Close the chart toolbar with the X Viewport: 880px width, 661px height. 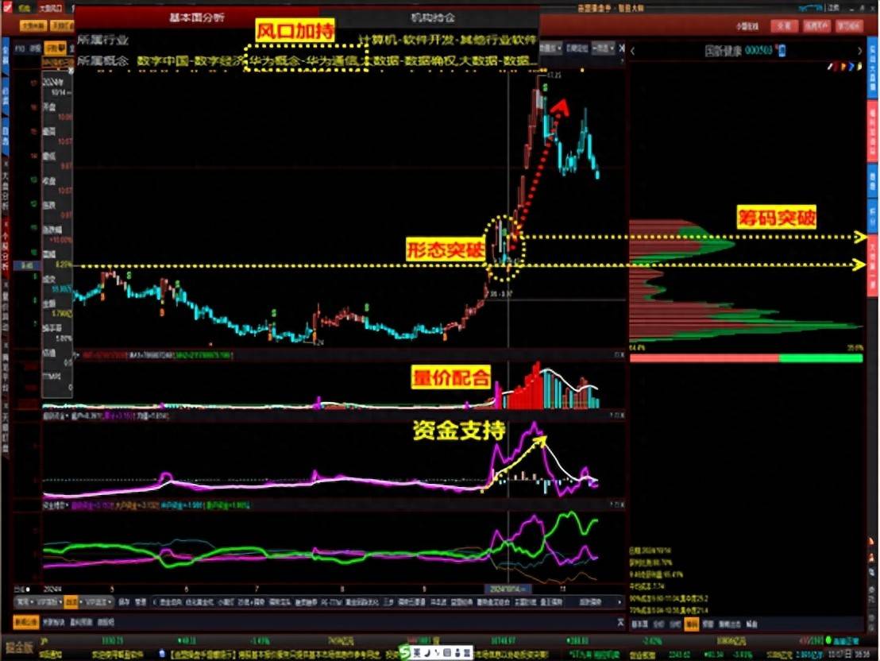coord(621,48)
